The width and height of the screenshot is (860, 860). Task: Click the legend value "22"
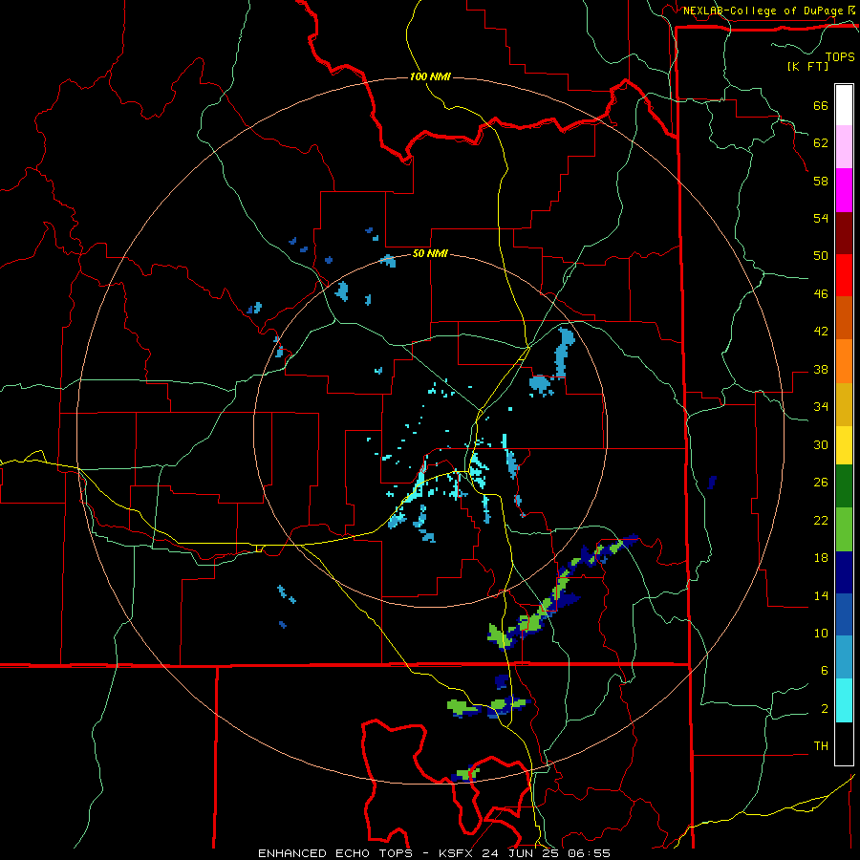click(x=821, y=521)
